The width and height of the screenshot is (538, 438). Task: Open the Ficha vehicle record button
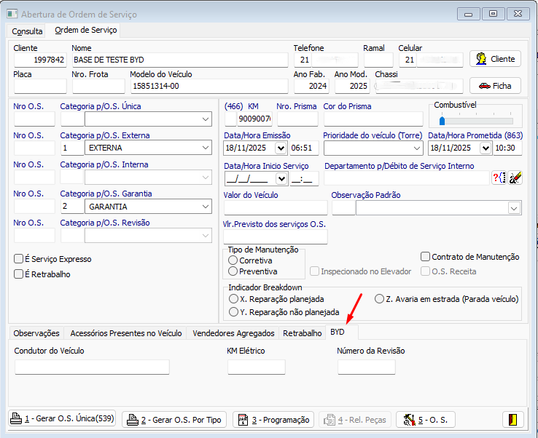(495, 86)
